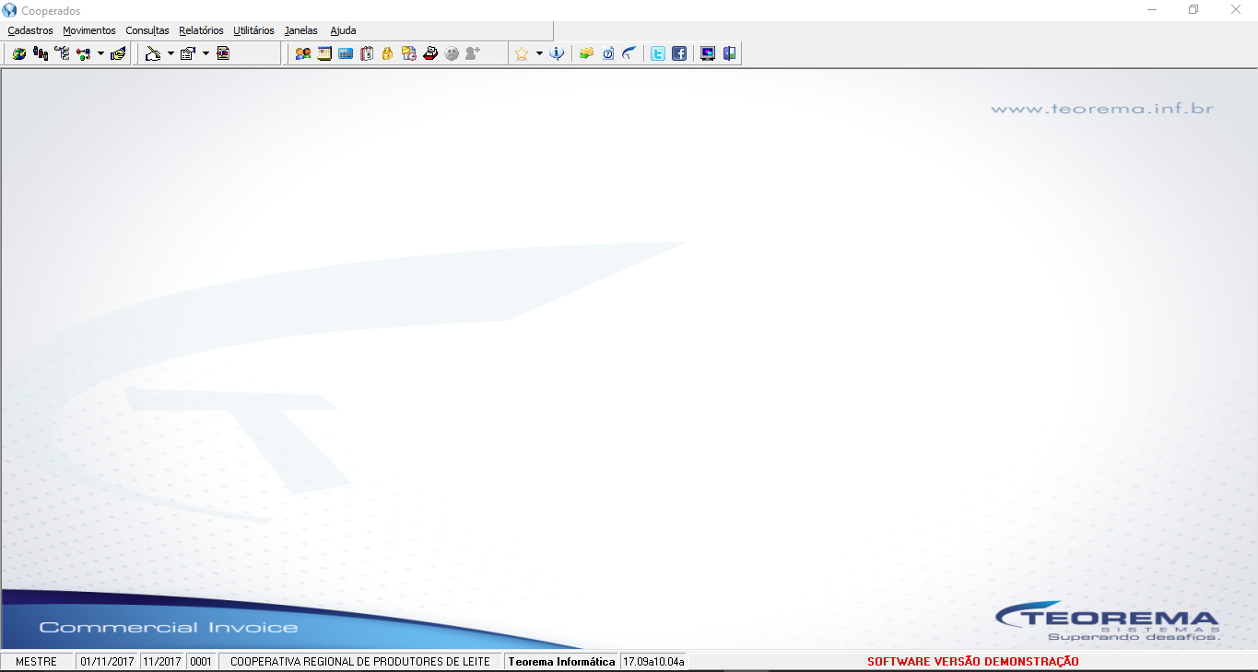Restore down the Cooperados window

[x=1193, y=10]
